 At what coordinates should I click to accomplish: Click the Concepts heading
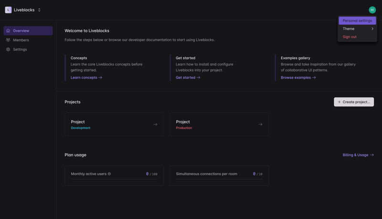[x=79, y=58]
